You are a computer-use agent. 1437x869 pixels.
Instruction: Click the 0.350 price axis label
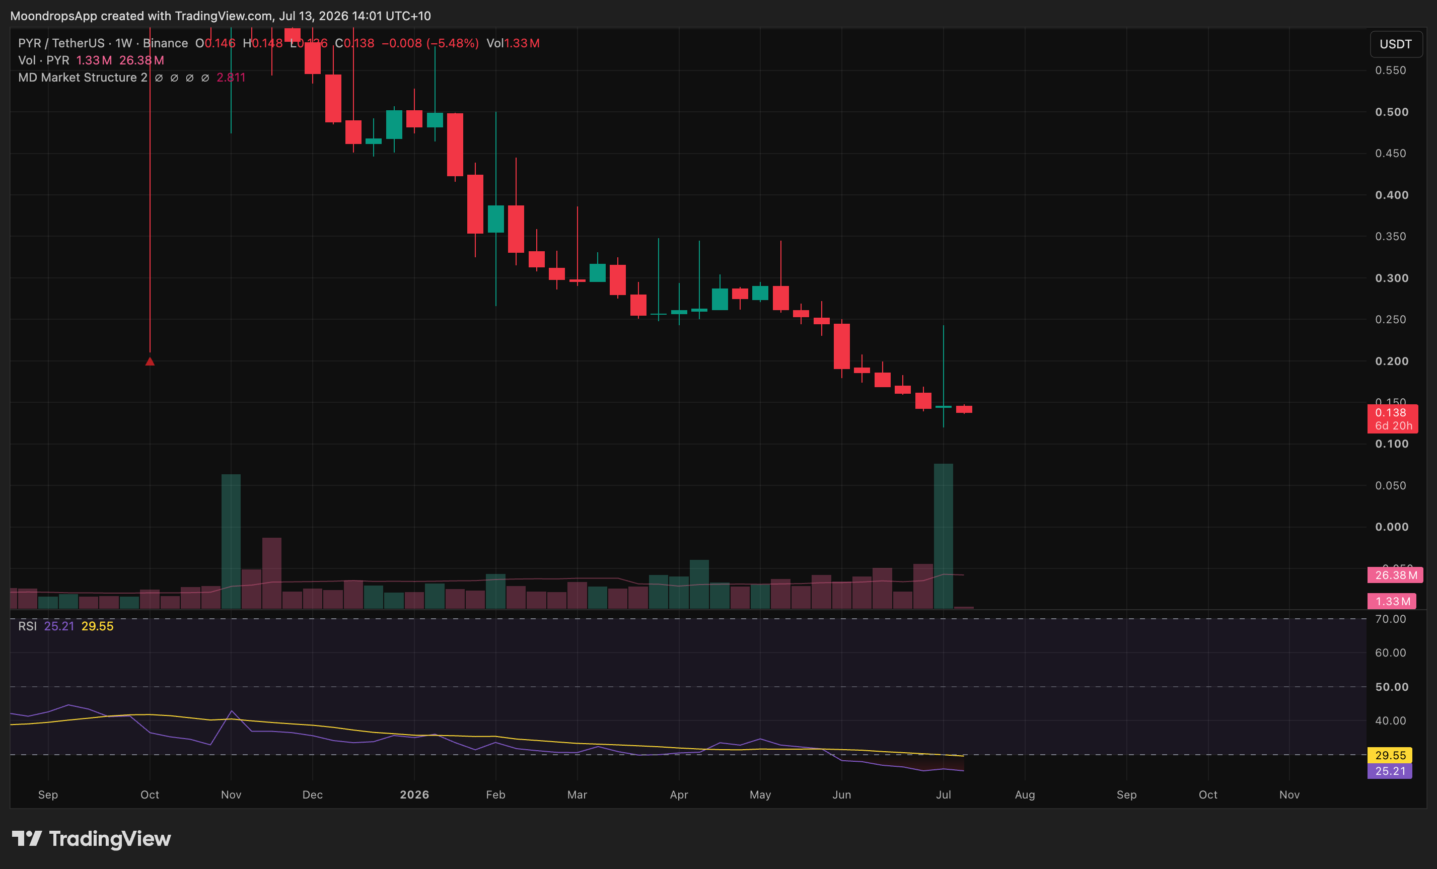(1390, 236)
